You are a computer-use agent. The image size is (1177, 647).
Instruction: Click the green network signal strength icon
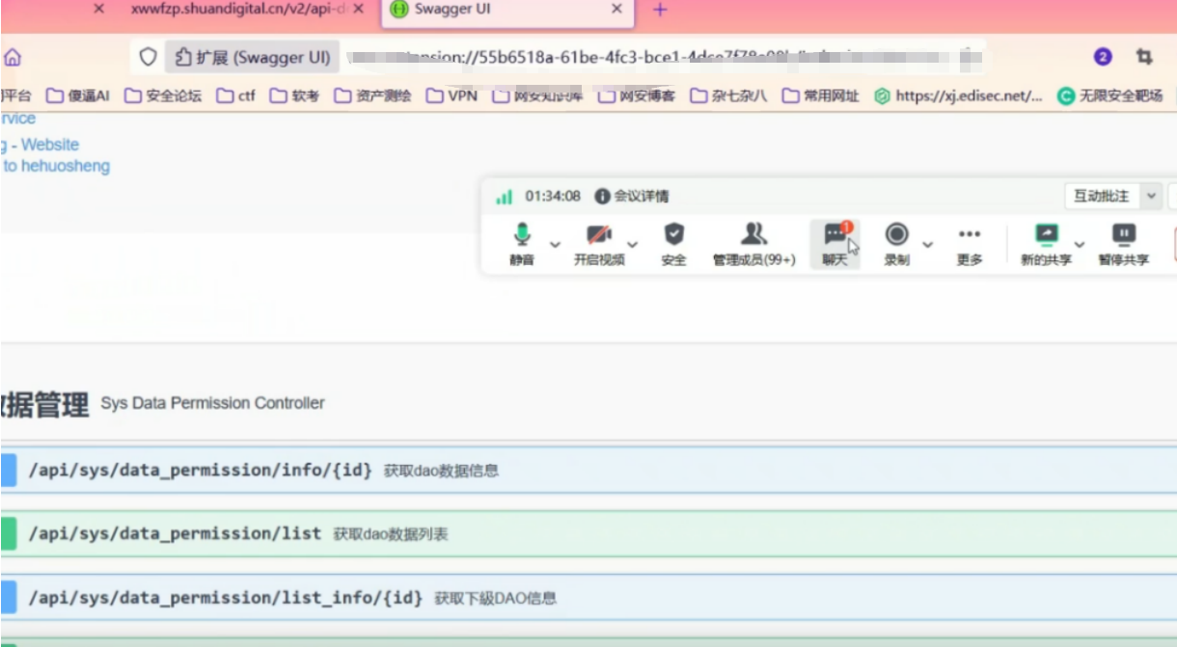pos(504,197)
